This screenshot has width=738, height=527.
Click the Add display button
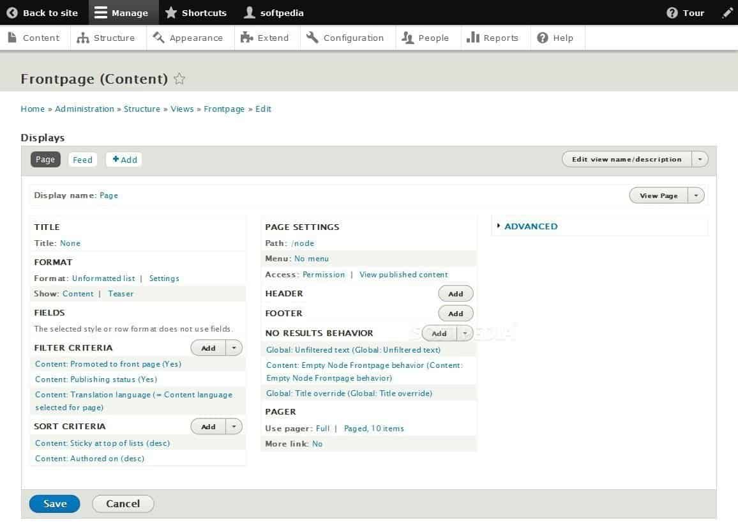pyautogui.click(x=124, y=160)
